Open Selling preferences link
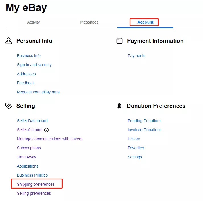The width and height of the screenshot is (203, 201). (x=34, y=193)
